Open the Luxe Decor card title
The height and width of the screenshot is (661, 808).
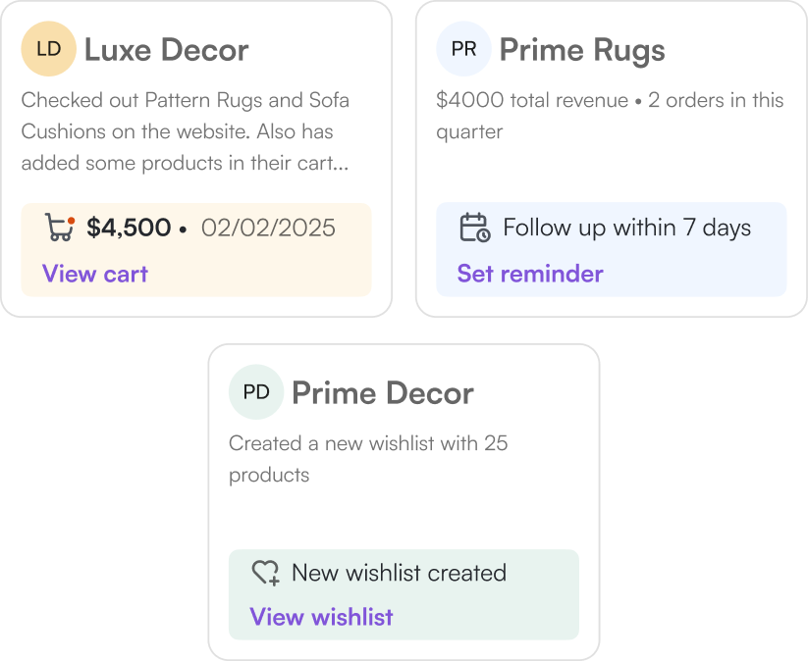[166, 49]
